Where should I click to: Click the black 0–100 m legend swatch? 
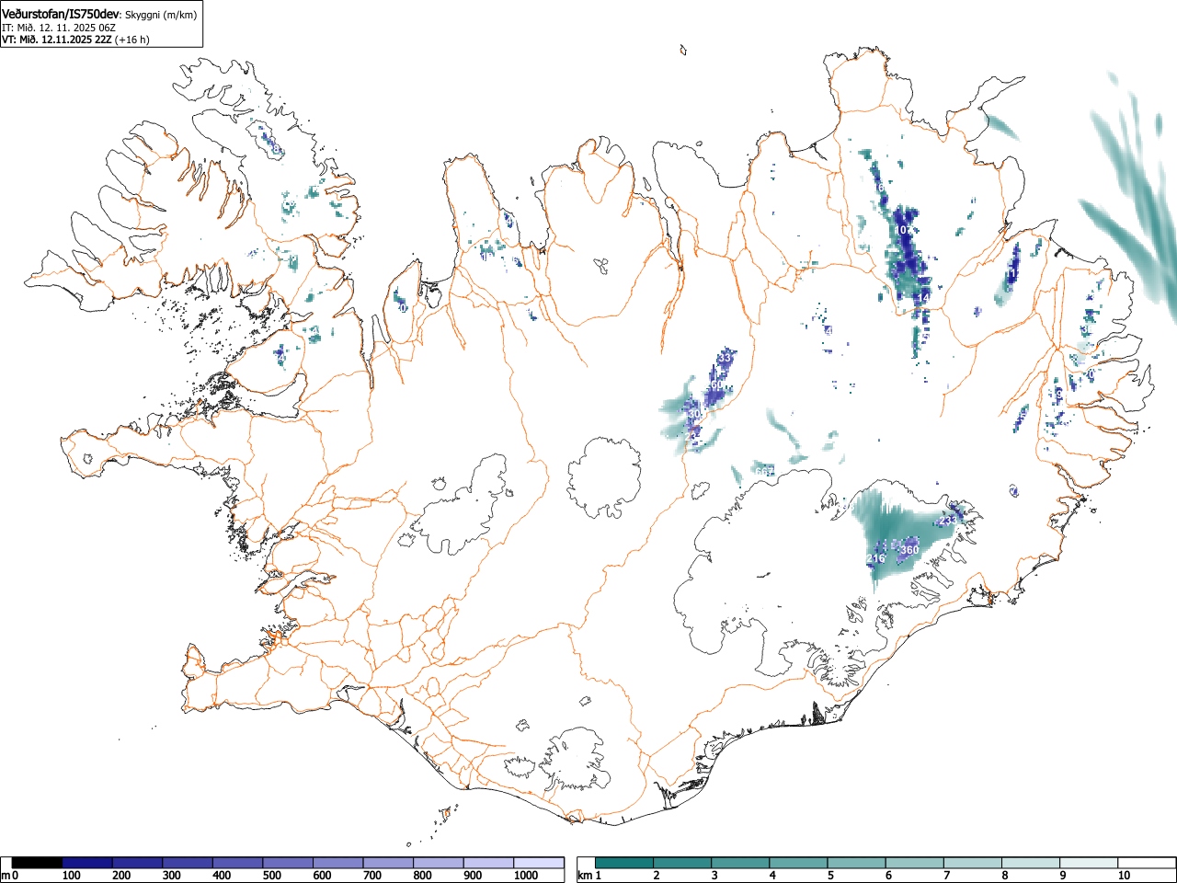(x=38, y=863)
